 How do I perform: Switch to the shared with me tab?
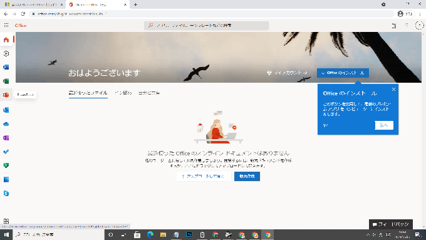pos(149,93)
